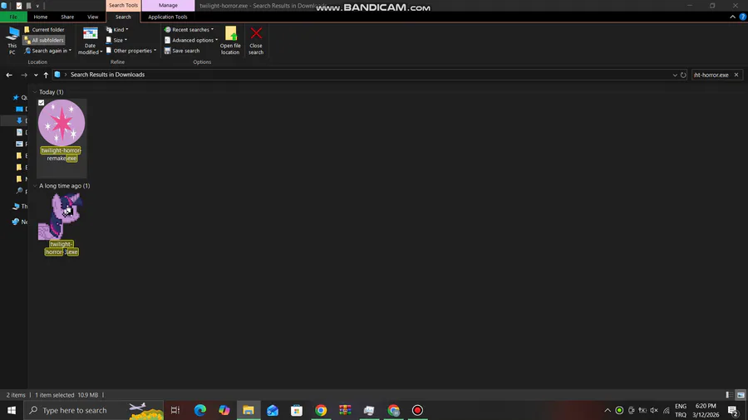Go up one folder level
Image resolution: width=748 pixels, height=420 pixels.
point(46,75)
